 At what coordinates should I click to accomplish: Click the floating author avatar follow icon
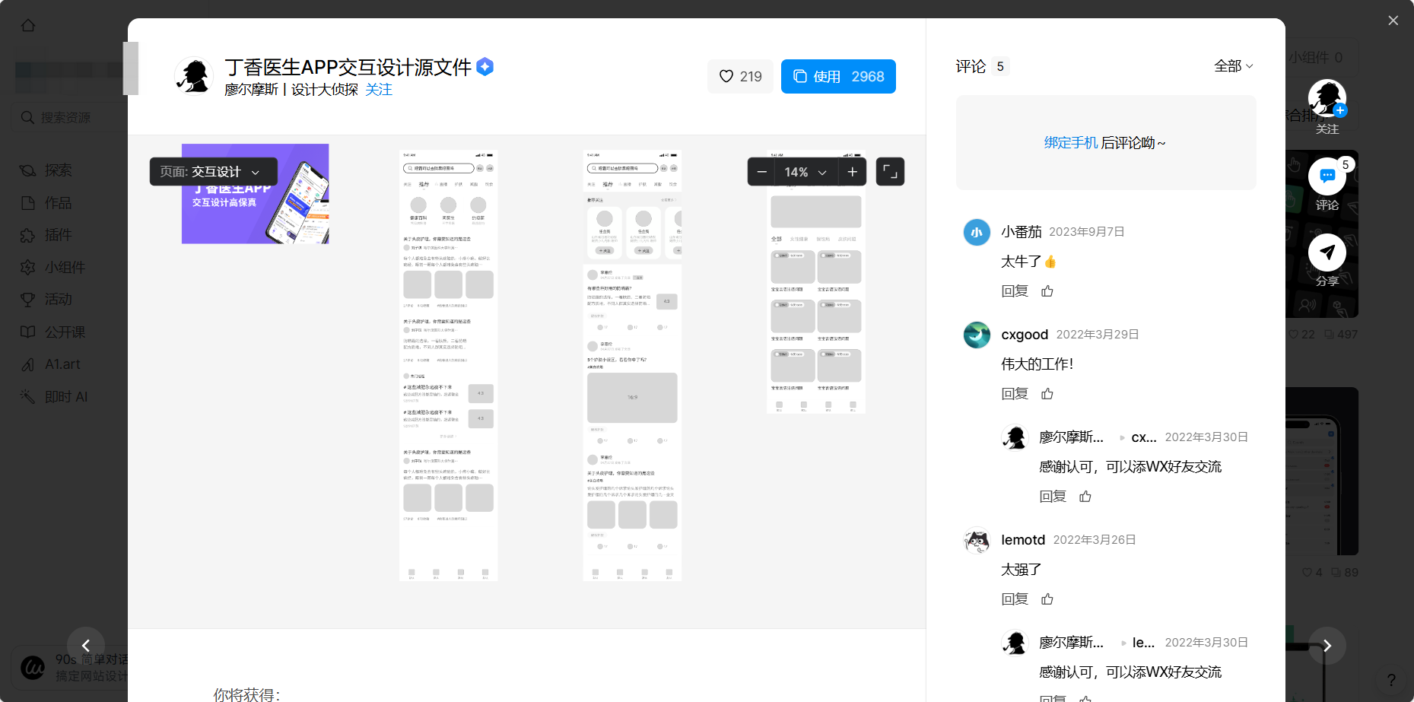1327,99
